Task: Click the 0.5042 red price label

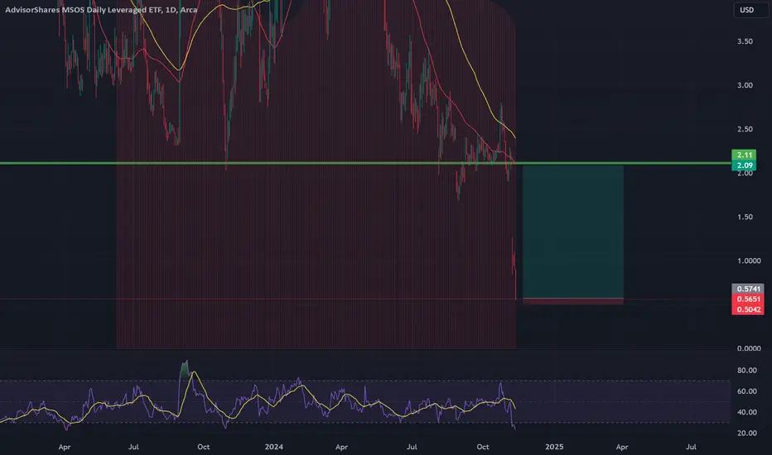Action: pos(748,309)
